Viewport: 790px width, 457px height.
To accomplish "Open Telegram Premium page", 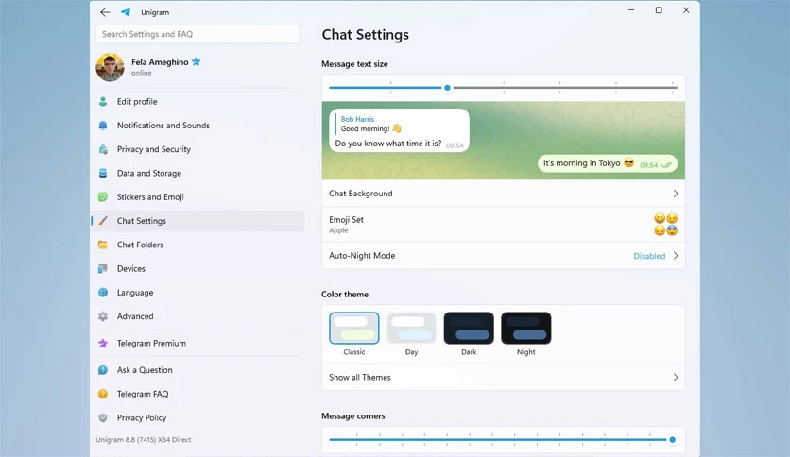I will 198,344.
